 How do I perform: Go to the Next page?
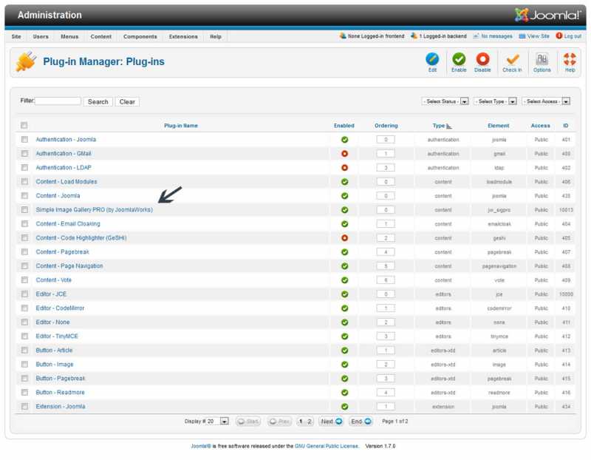coord(331,422)
